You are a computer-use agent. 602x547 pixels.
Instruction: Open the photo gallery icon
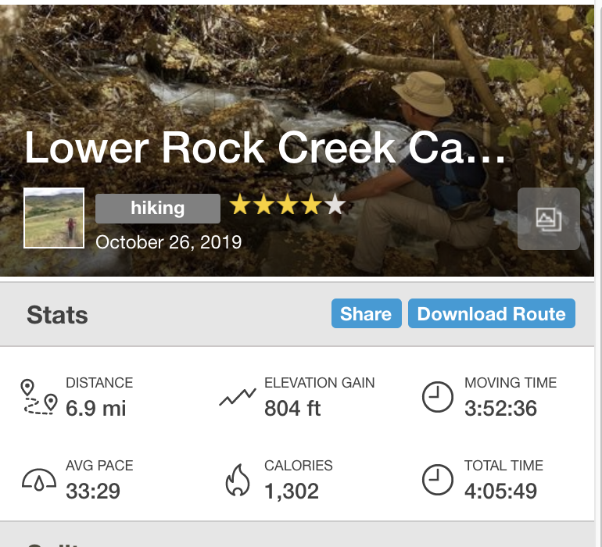pos(549,219)
